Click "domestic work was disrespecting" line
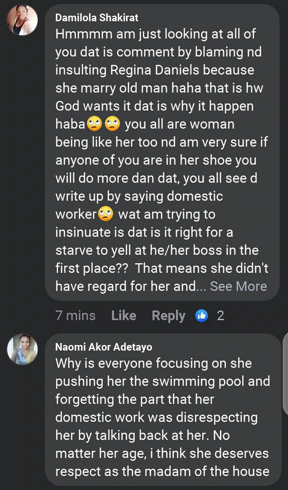 pyautogui.click(x=156, y=417)
